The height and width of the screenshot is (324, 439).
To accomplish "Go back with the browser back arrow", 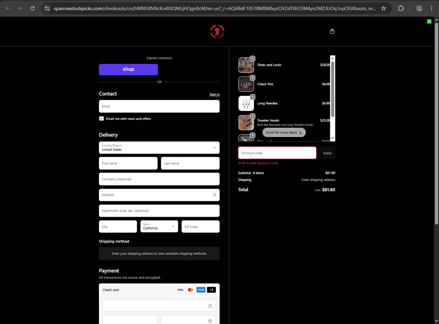I will click(8, 8).
